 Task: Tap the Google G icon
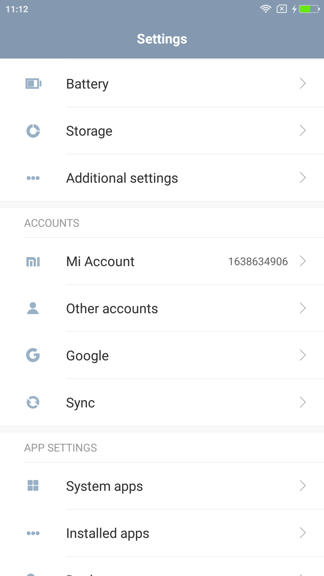pos(33,355)
